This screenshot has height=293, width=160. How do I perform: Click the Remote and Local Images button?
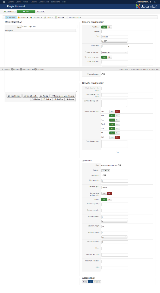point(63,96)
